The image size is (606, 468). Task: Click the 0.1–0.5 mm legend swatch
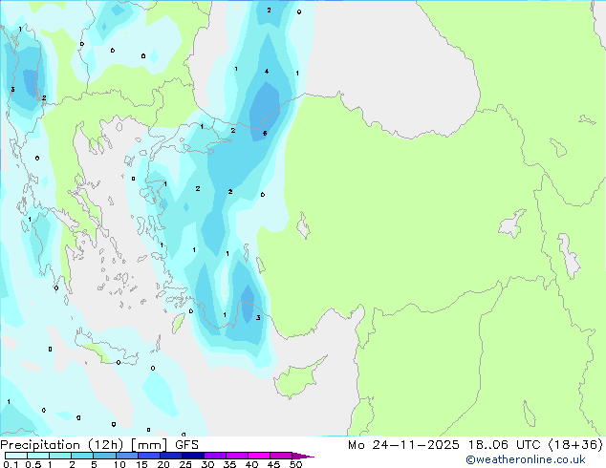tap(16, 456)
